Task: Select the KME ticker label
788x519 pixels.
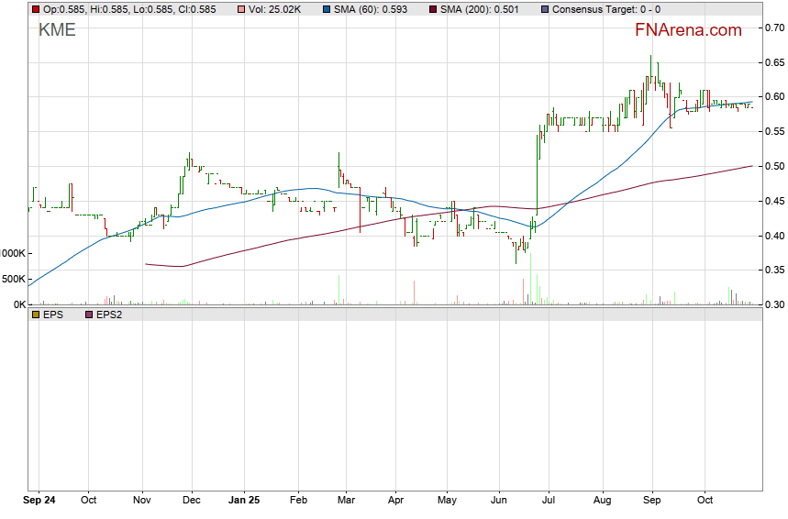Action: 57,30
